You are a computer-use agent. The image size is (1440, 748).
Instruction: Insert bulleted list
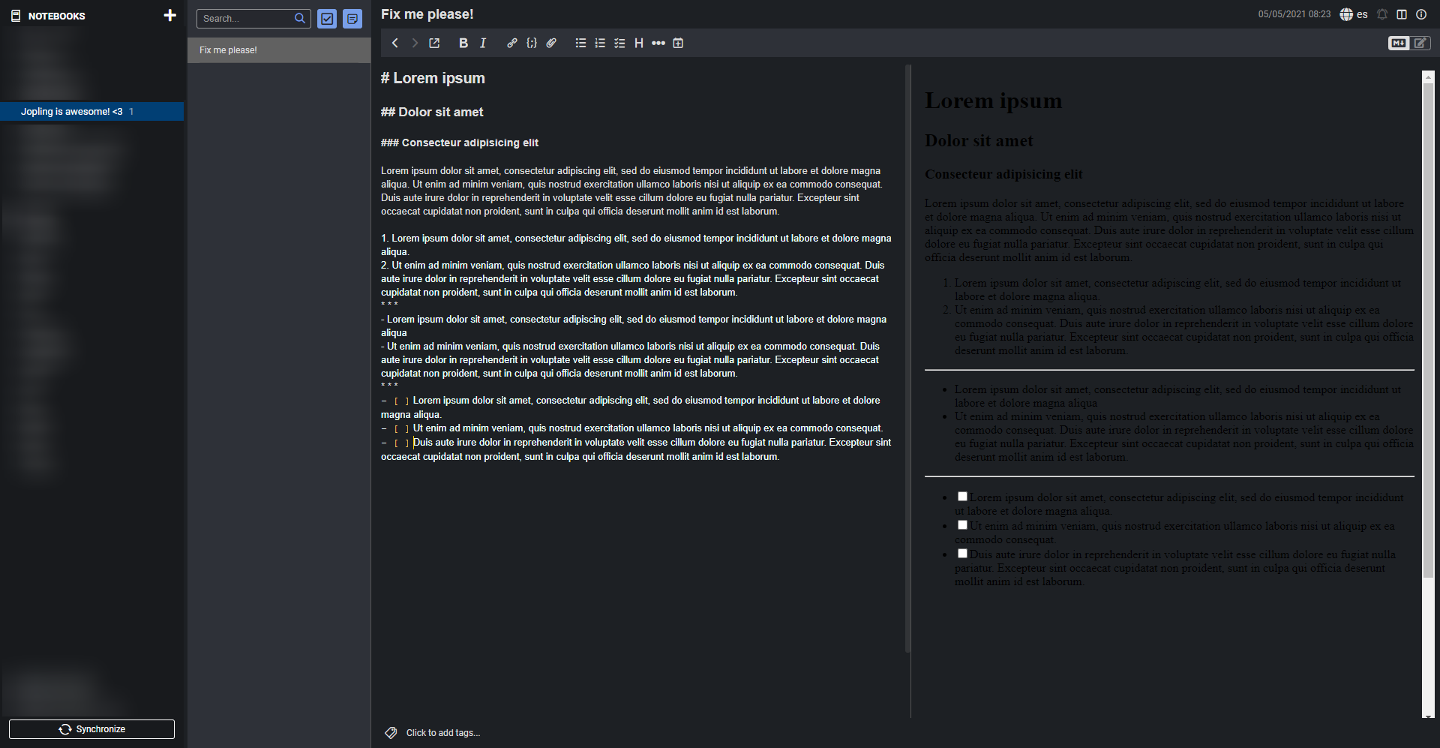[x=580, y=43]
